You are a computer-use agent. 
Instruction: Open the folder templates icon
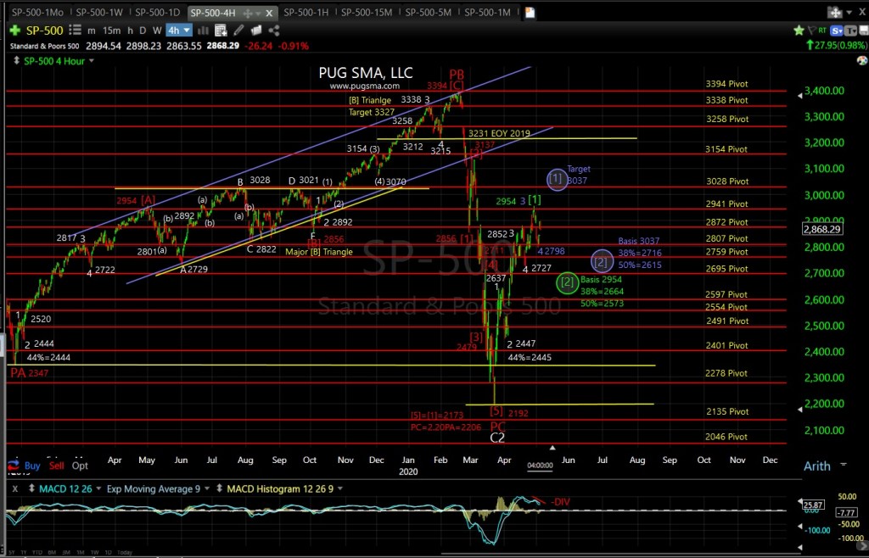tap(257, 31)
